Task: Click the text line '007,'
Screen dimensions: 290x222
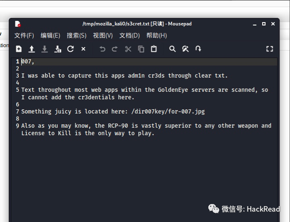Action: tap(28, 61)
